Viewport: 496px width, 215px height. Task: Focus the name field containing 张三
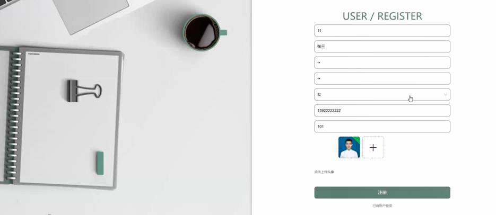click(x=382, y=47)
